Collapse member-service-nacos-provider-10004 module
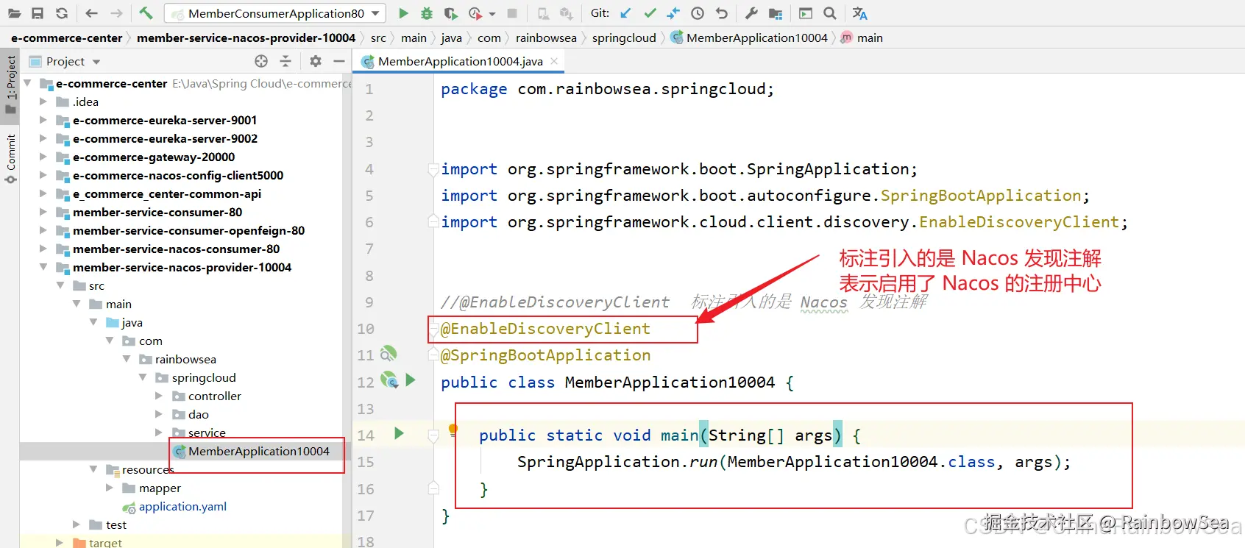 [x=43, y=267]
